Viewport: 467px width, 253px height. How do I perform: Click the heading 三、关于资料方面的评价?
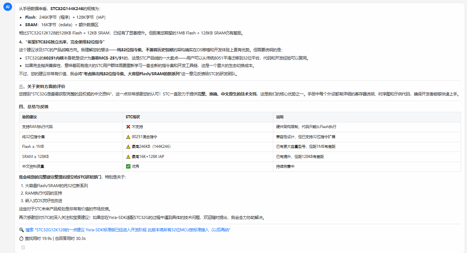42,86
